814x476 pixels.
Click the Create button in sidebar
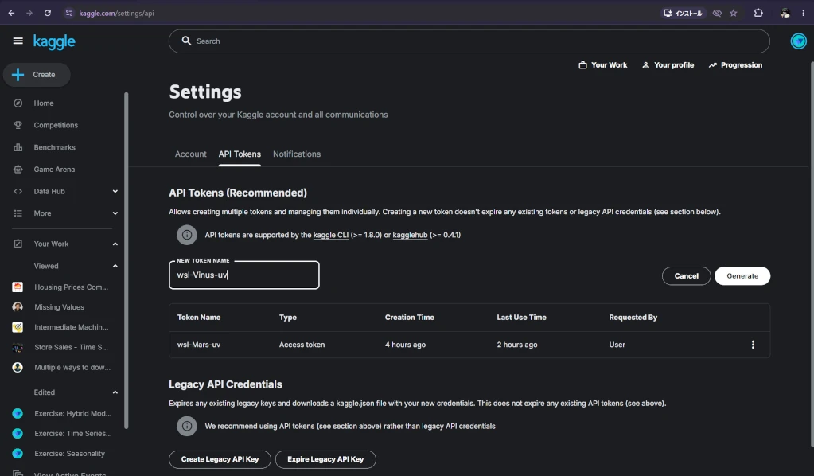(37, 75)
